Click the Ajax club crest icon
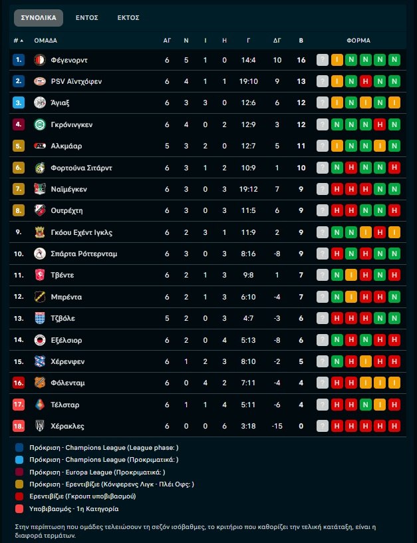This screenshot has height=543, width=417. [39, 102]
